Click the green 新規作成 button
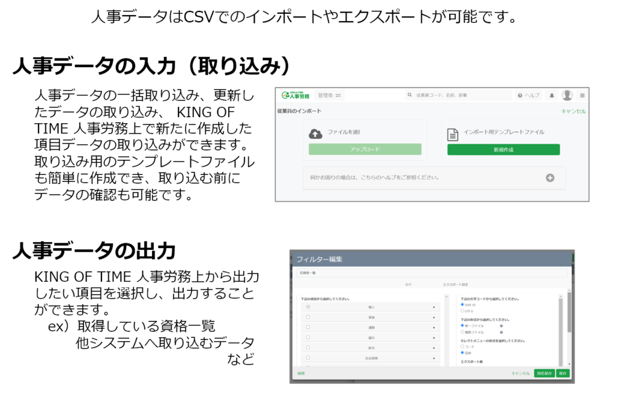The image size is (618, 414). [503, 150]
